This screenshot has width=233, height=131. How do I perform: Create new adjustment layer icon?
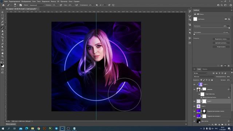click(219, 124)
